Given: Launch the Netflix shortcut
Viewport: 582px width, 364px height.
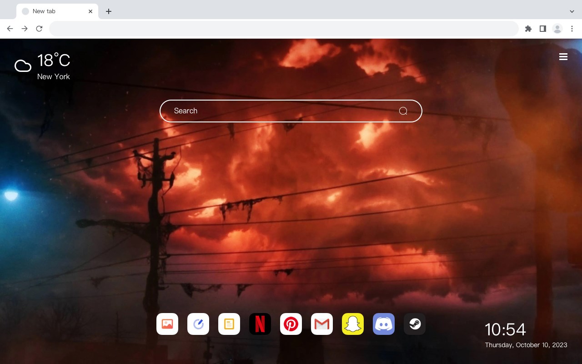Looking at the screenshot, I should (260, 324).
